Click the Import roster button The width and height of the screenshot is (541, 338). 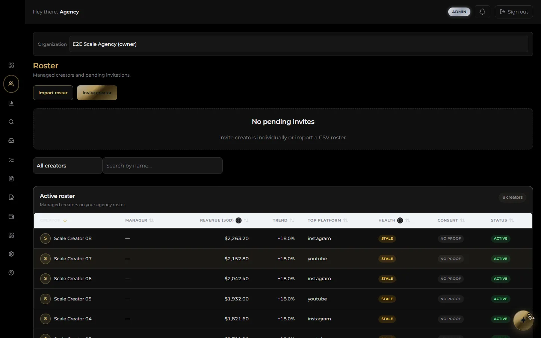click(53, 93)
